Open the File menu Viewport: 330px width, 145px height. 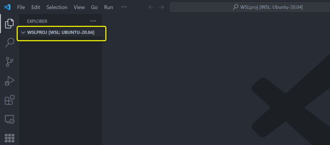click(21, 7)
